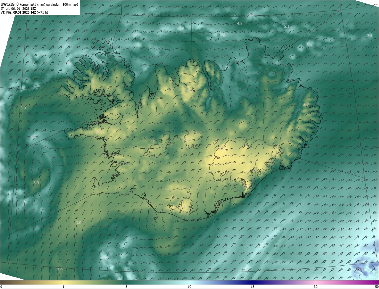Click the 8.3 value label west of Snæfellsnes

(x=33, y=137)
